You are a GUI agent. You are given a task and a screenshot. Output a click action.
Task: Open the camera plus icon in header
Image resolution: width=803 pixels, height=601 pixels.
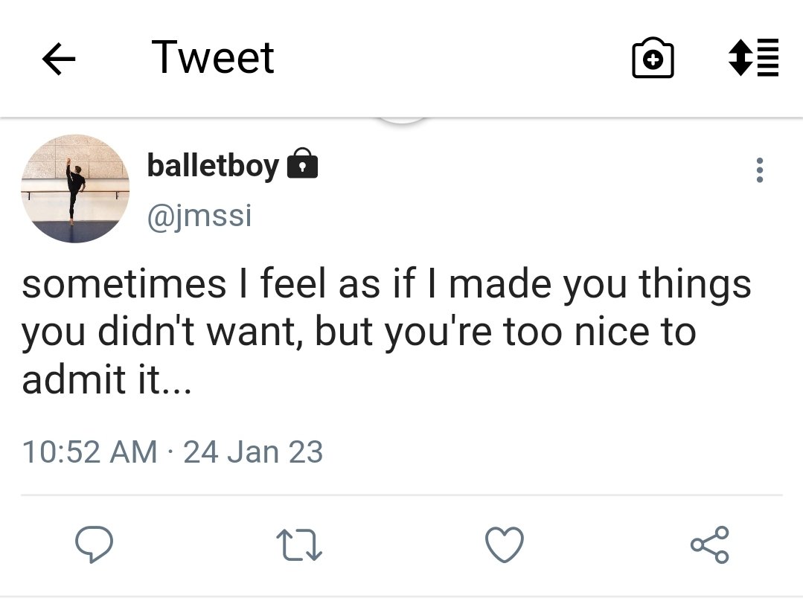click(653, 60)
